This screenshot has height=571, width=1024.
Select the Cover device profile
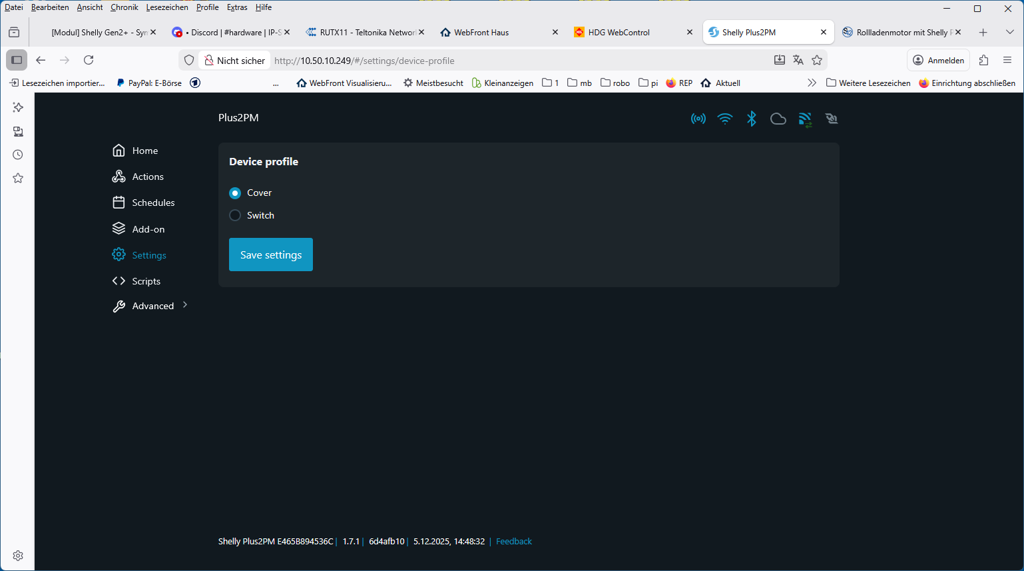coord(235,193)
